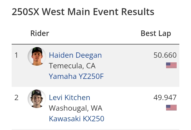Click the US flag under 50.660

pyautogui.click(x=171, y=65)
